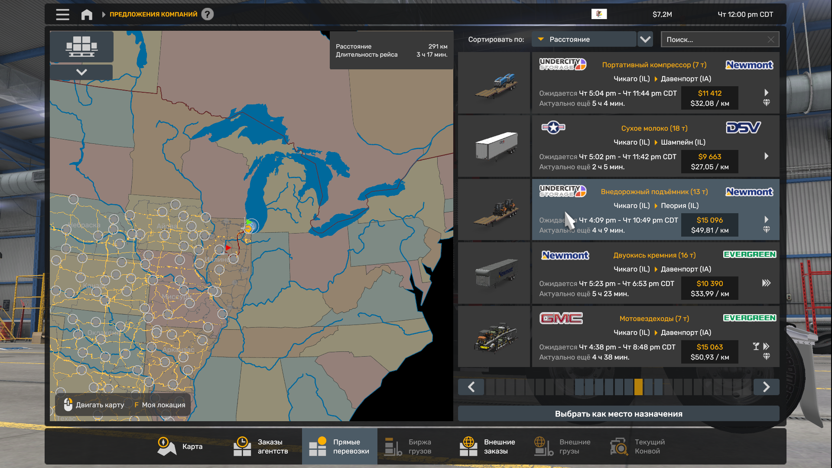The width and height of the screenshot is (832, 468).
Task: Go to next page of offers
Action: 766,387
